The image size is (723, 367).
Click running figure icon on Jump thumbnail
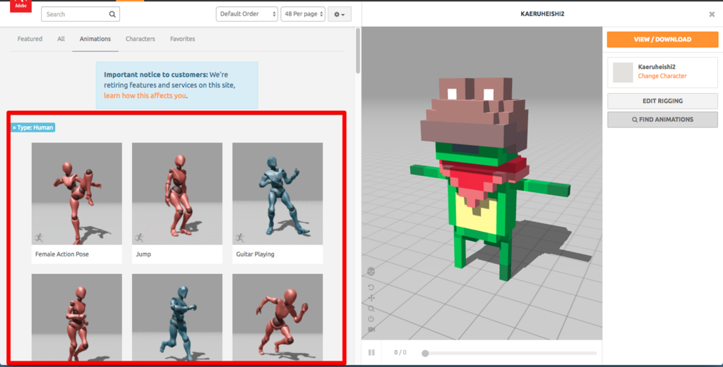(139, 238)
